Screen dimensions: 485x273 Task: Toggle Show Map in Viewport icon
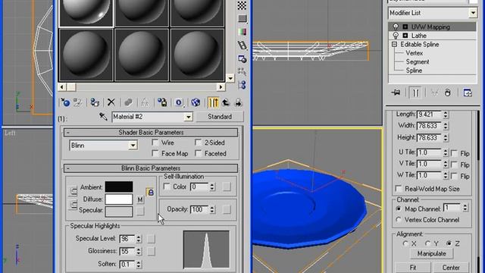(x=196, y=102)
